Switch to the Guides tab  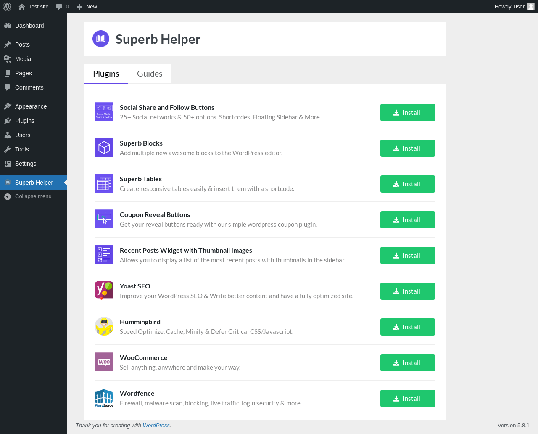[150, 74]
